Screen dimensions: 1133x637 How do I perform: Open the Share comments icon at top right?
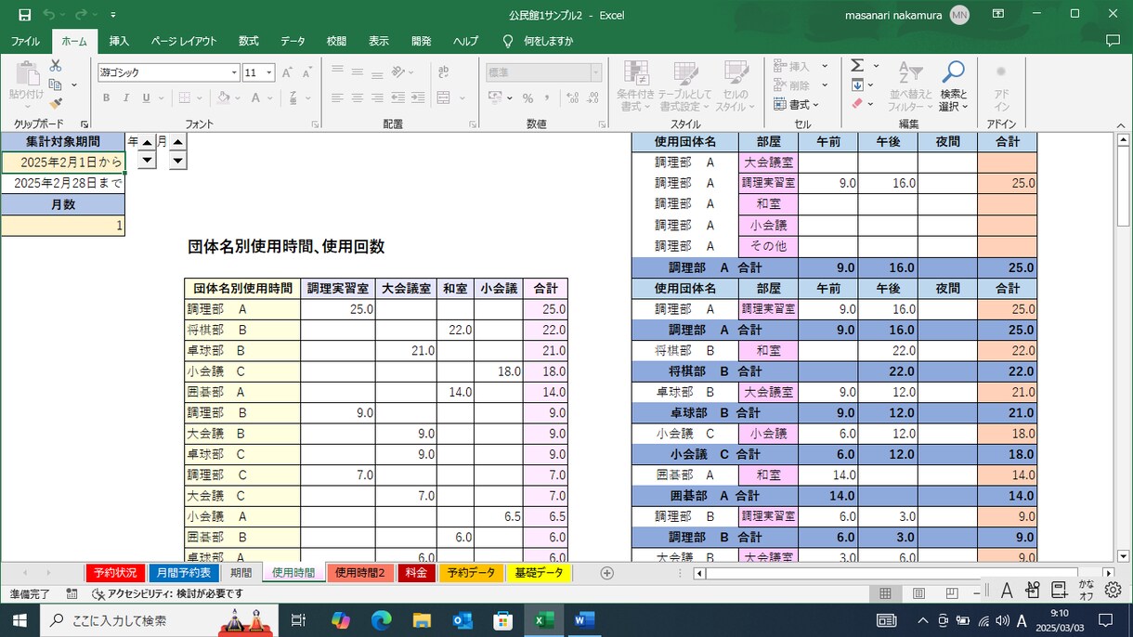pyautogui.click(x=1113, y=41)
